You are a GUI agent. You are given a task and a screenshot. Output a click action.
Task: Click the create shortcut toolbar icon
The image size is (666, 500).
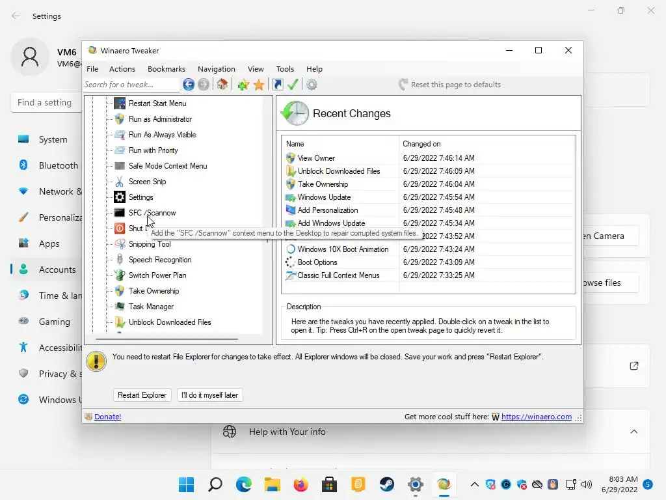pos(278,85)
